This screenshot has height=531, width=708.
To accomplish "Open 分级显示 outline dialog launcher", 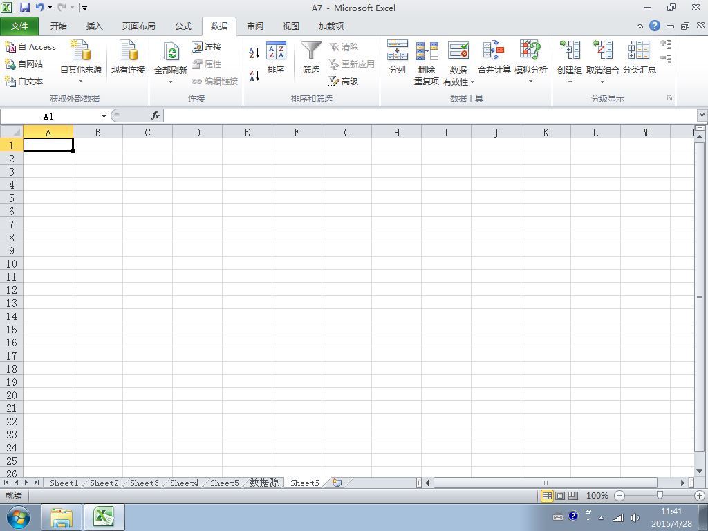I will pos(669,98).
